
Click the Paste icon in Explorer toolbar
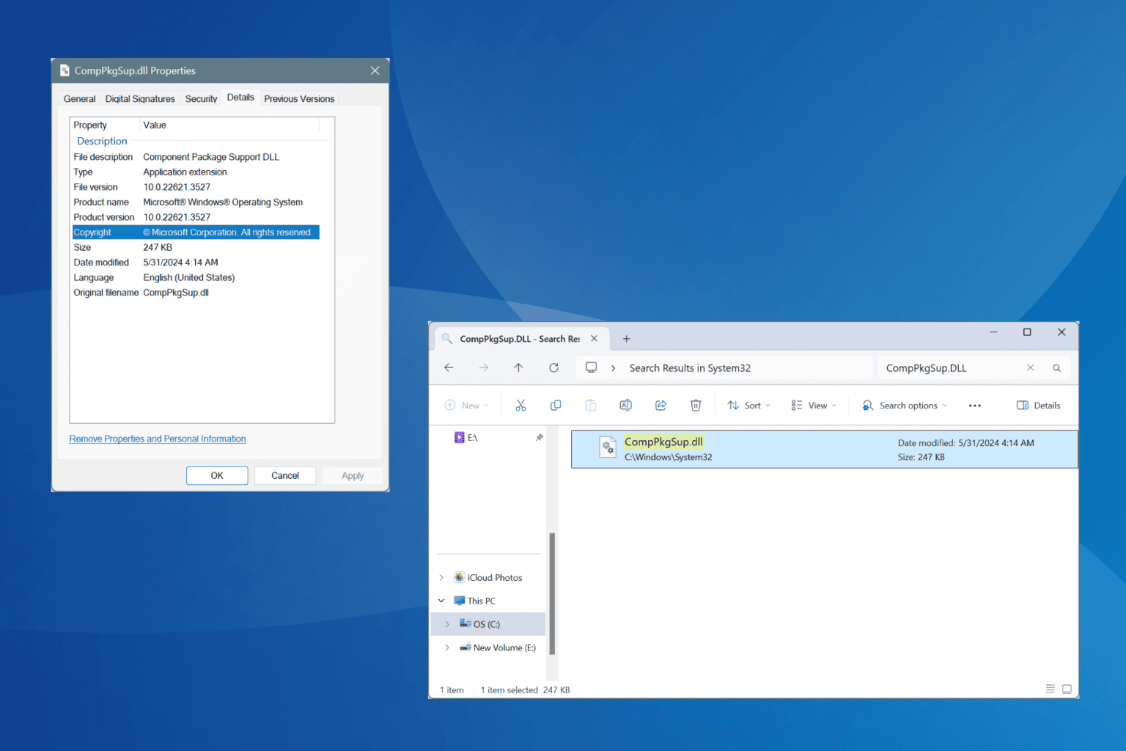[x=591, y=406]
